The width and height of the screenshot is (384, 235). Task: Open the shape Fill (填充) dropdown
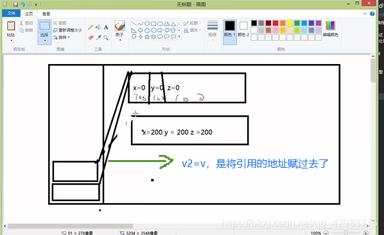click(x=193, y=30)
